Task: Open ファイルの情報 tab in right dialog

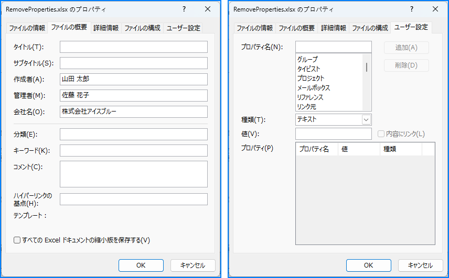Action: tap(254, 28)
